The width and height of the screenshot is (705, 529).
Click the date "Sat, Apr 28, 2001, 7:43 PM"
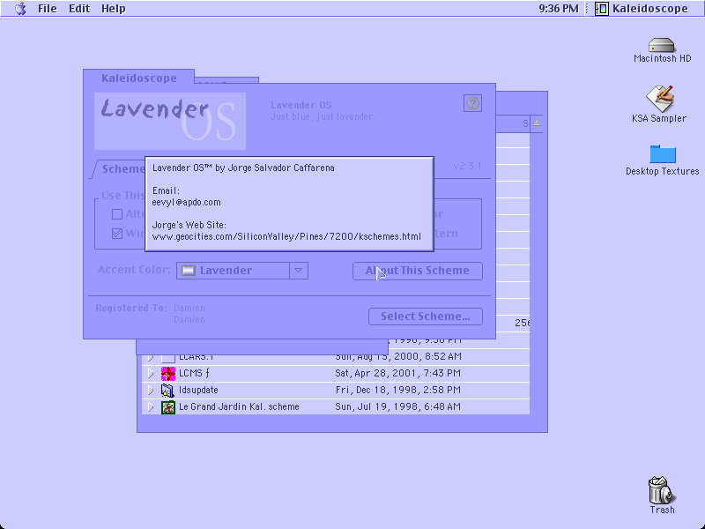click(x=398, y=373)
